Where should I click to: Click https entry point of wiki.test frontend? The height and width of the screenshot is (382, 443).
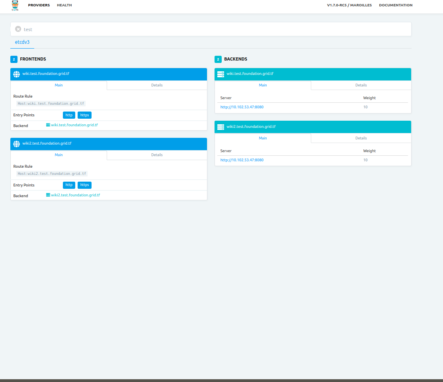coord(84,115)
